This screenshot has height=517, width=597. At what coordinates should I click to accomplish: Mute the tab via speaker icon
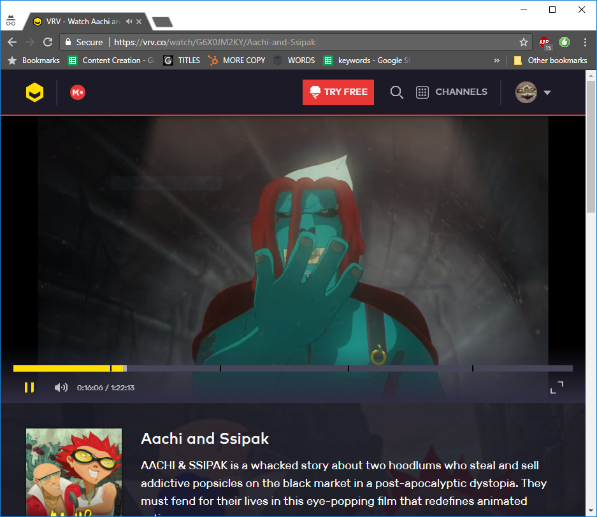coord(129,22)
